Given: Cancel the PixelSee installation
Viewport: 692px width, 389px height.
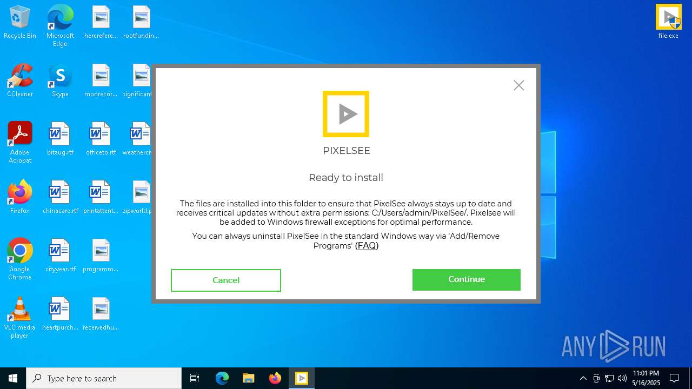Looking at the screenshot, I should (226, 280).
